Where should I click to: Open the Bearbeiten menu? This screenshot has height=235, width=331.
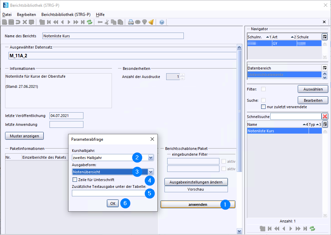26,14
